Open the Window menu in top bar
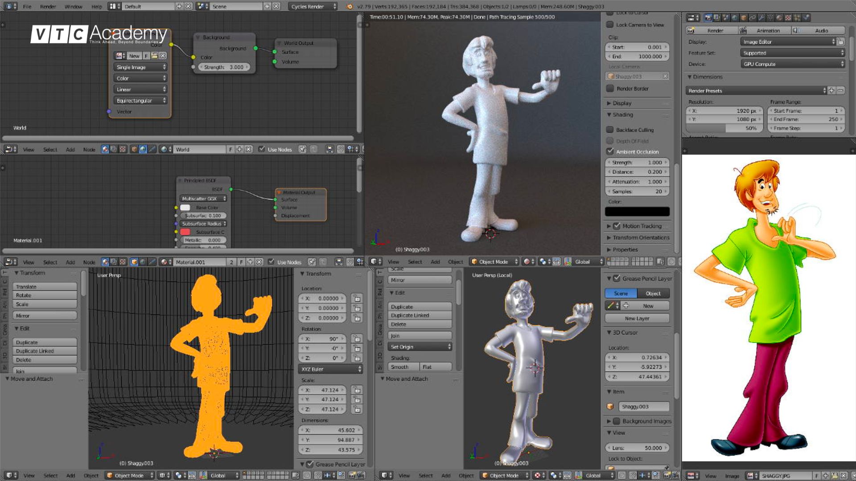 click(x=73, y=6)
